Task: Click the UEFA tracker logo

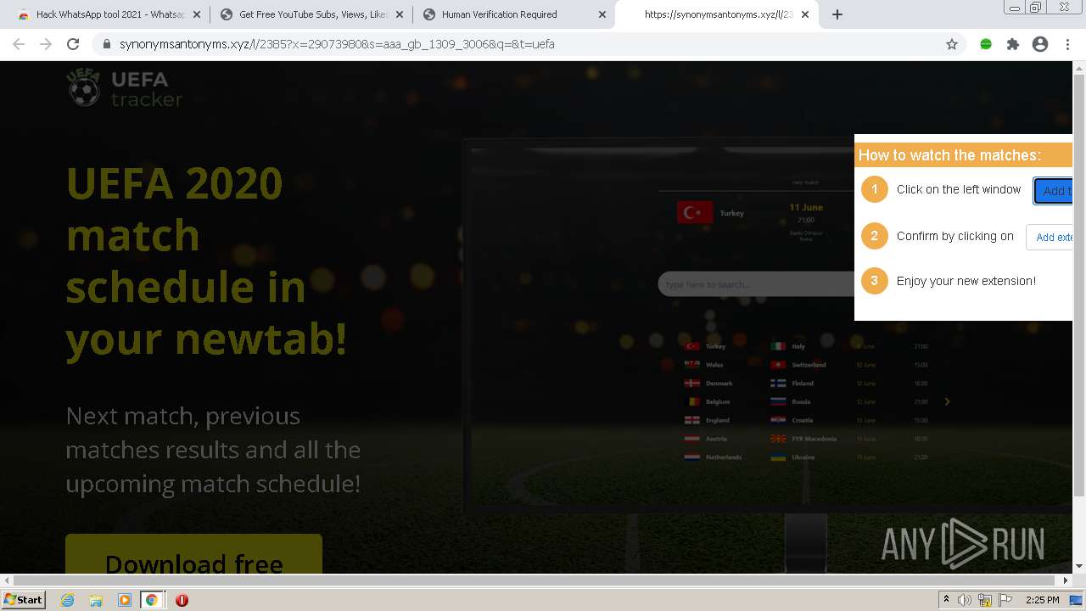Action: [125, 87]
